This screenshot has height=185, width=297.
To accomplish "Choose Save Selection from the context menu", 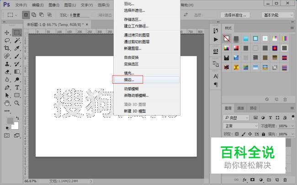I will pos(146,20).
